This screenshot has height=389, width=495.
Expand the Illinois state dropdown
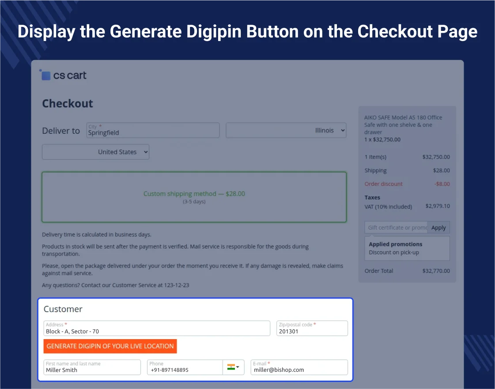click(x=286, y=131)
